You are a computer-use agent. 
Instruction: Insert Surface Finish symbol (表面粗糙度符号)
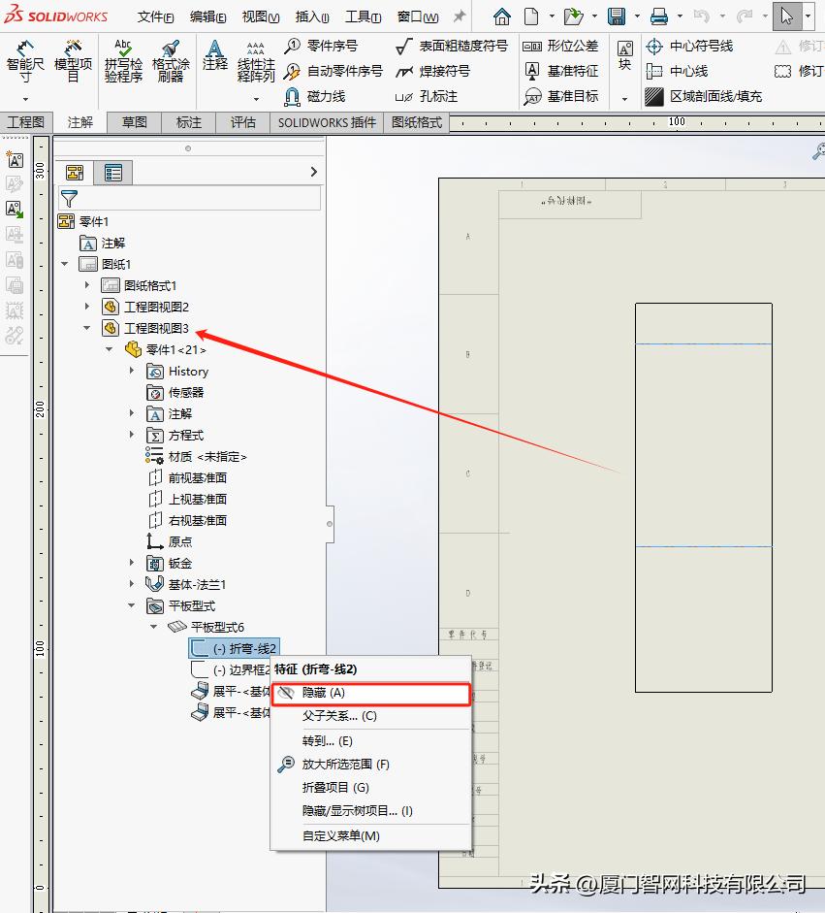452,46
